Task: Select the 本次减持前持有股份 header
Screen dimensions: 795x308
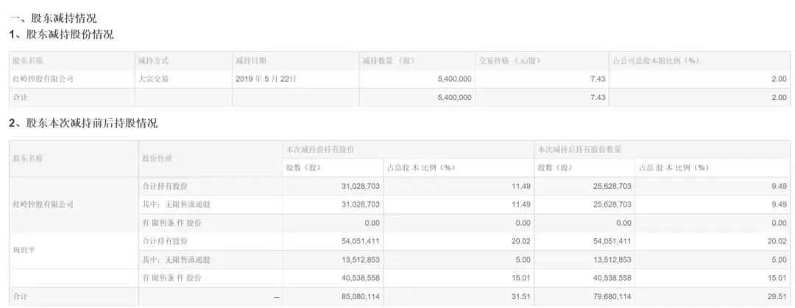Action: click(x=320, y=150)
